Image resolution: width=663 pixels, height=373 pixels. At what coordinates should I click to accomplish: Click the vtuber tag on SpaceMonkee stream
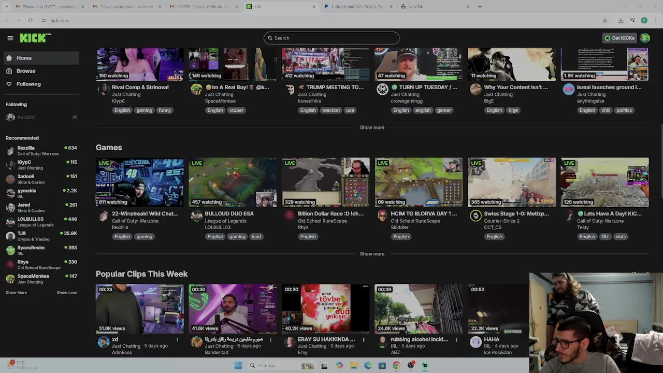pyautogui.click(x=236, y=110)
